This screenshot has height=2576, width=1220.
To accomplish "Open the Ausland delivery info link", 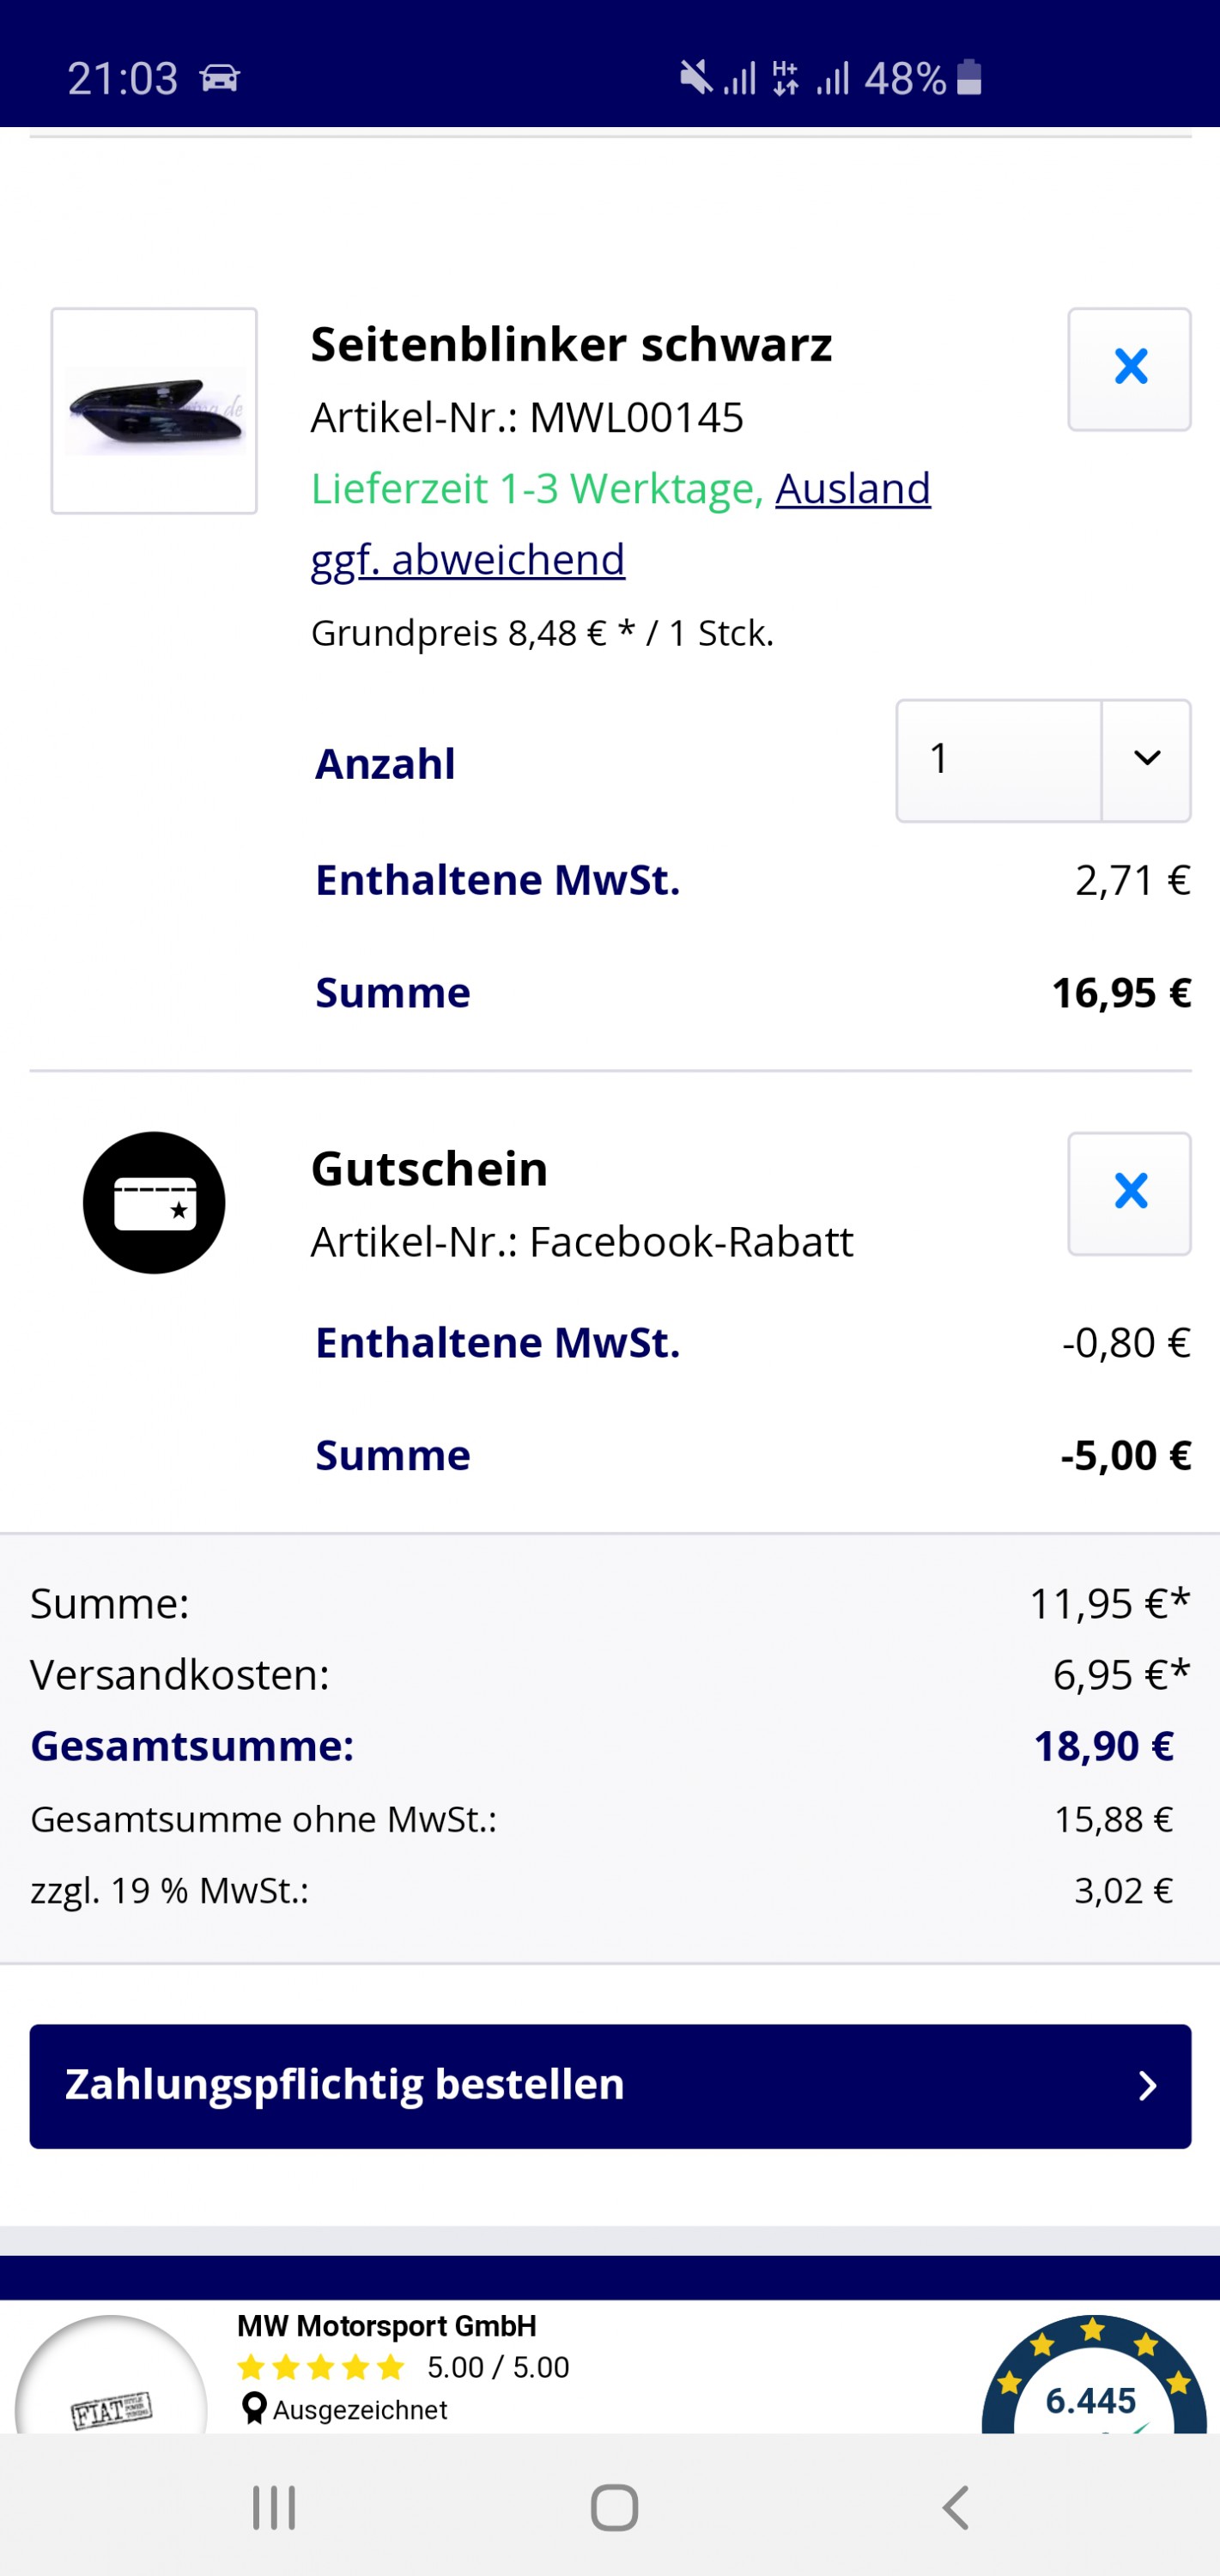I will click(x=852, y=489).
